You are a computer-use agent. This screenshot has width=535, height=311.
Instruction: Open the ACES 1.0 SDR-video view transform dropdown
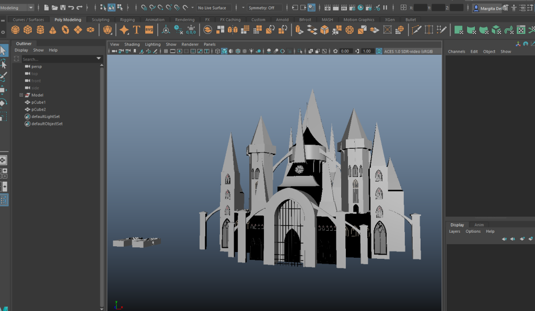coord(412,52)
